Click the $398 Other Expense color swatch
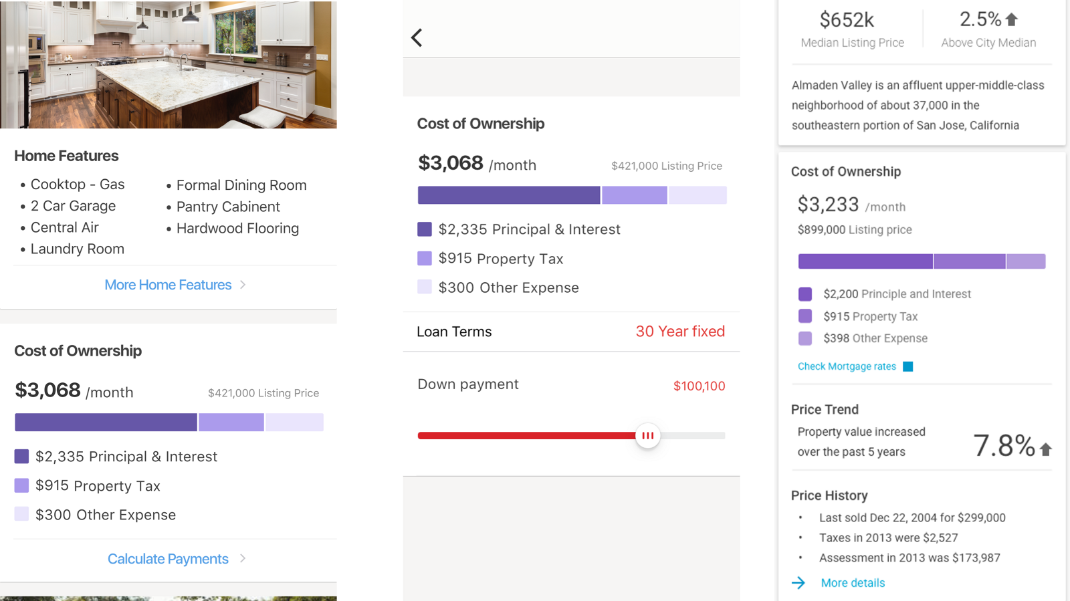 click(x=805, y=338)
